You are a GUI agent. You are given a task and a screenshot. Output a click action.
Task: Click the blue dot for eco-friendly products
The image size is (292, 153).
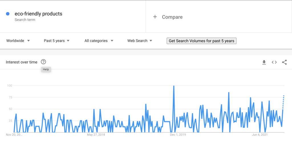pos(8,14)
